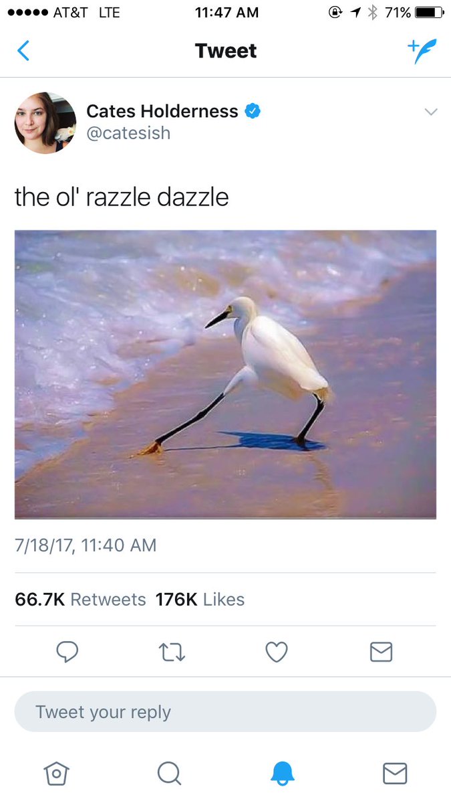The image size is (451, 803).
Task: Retweet using the retweet arrows icon
Action: 172,652
